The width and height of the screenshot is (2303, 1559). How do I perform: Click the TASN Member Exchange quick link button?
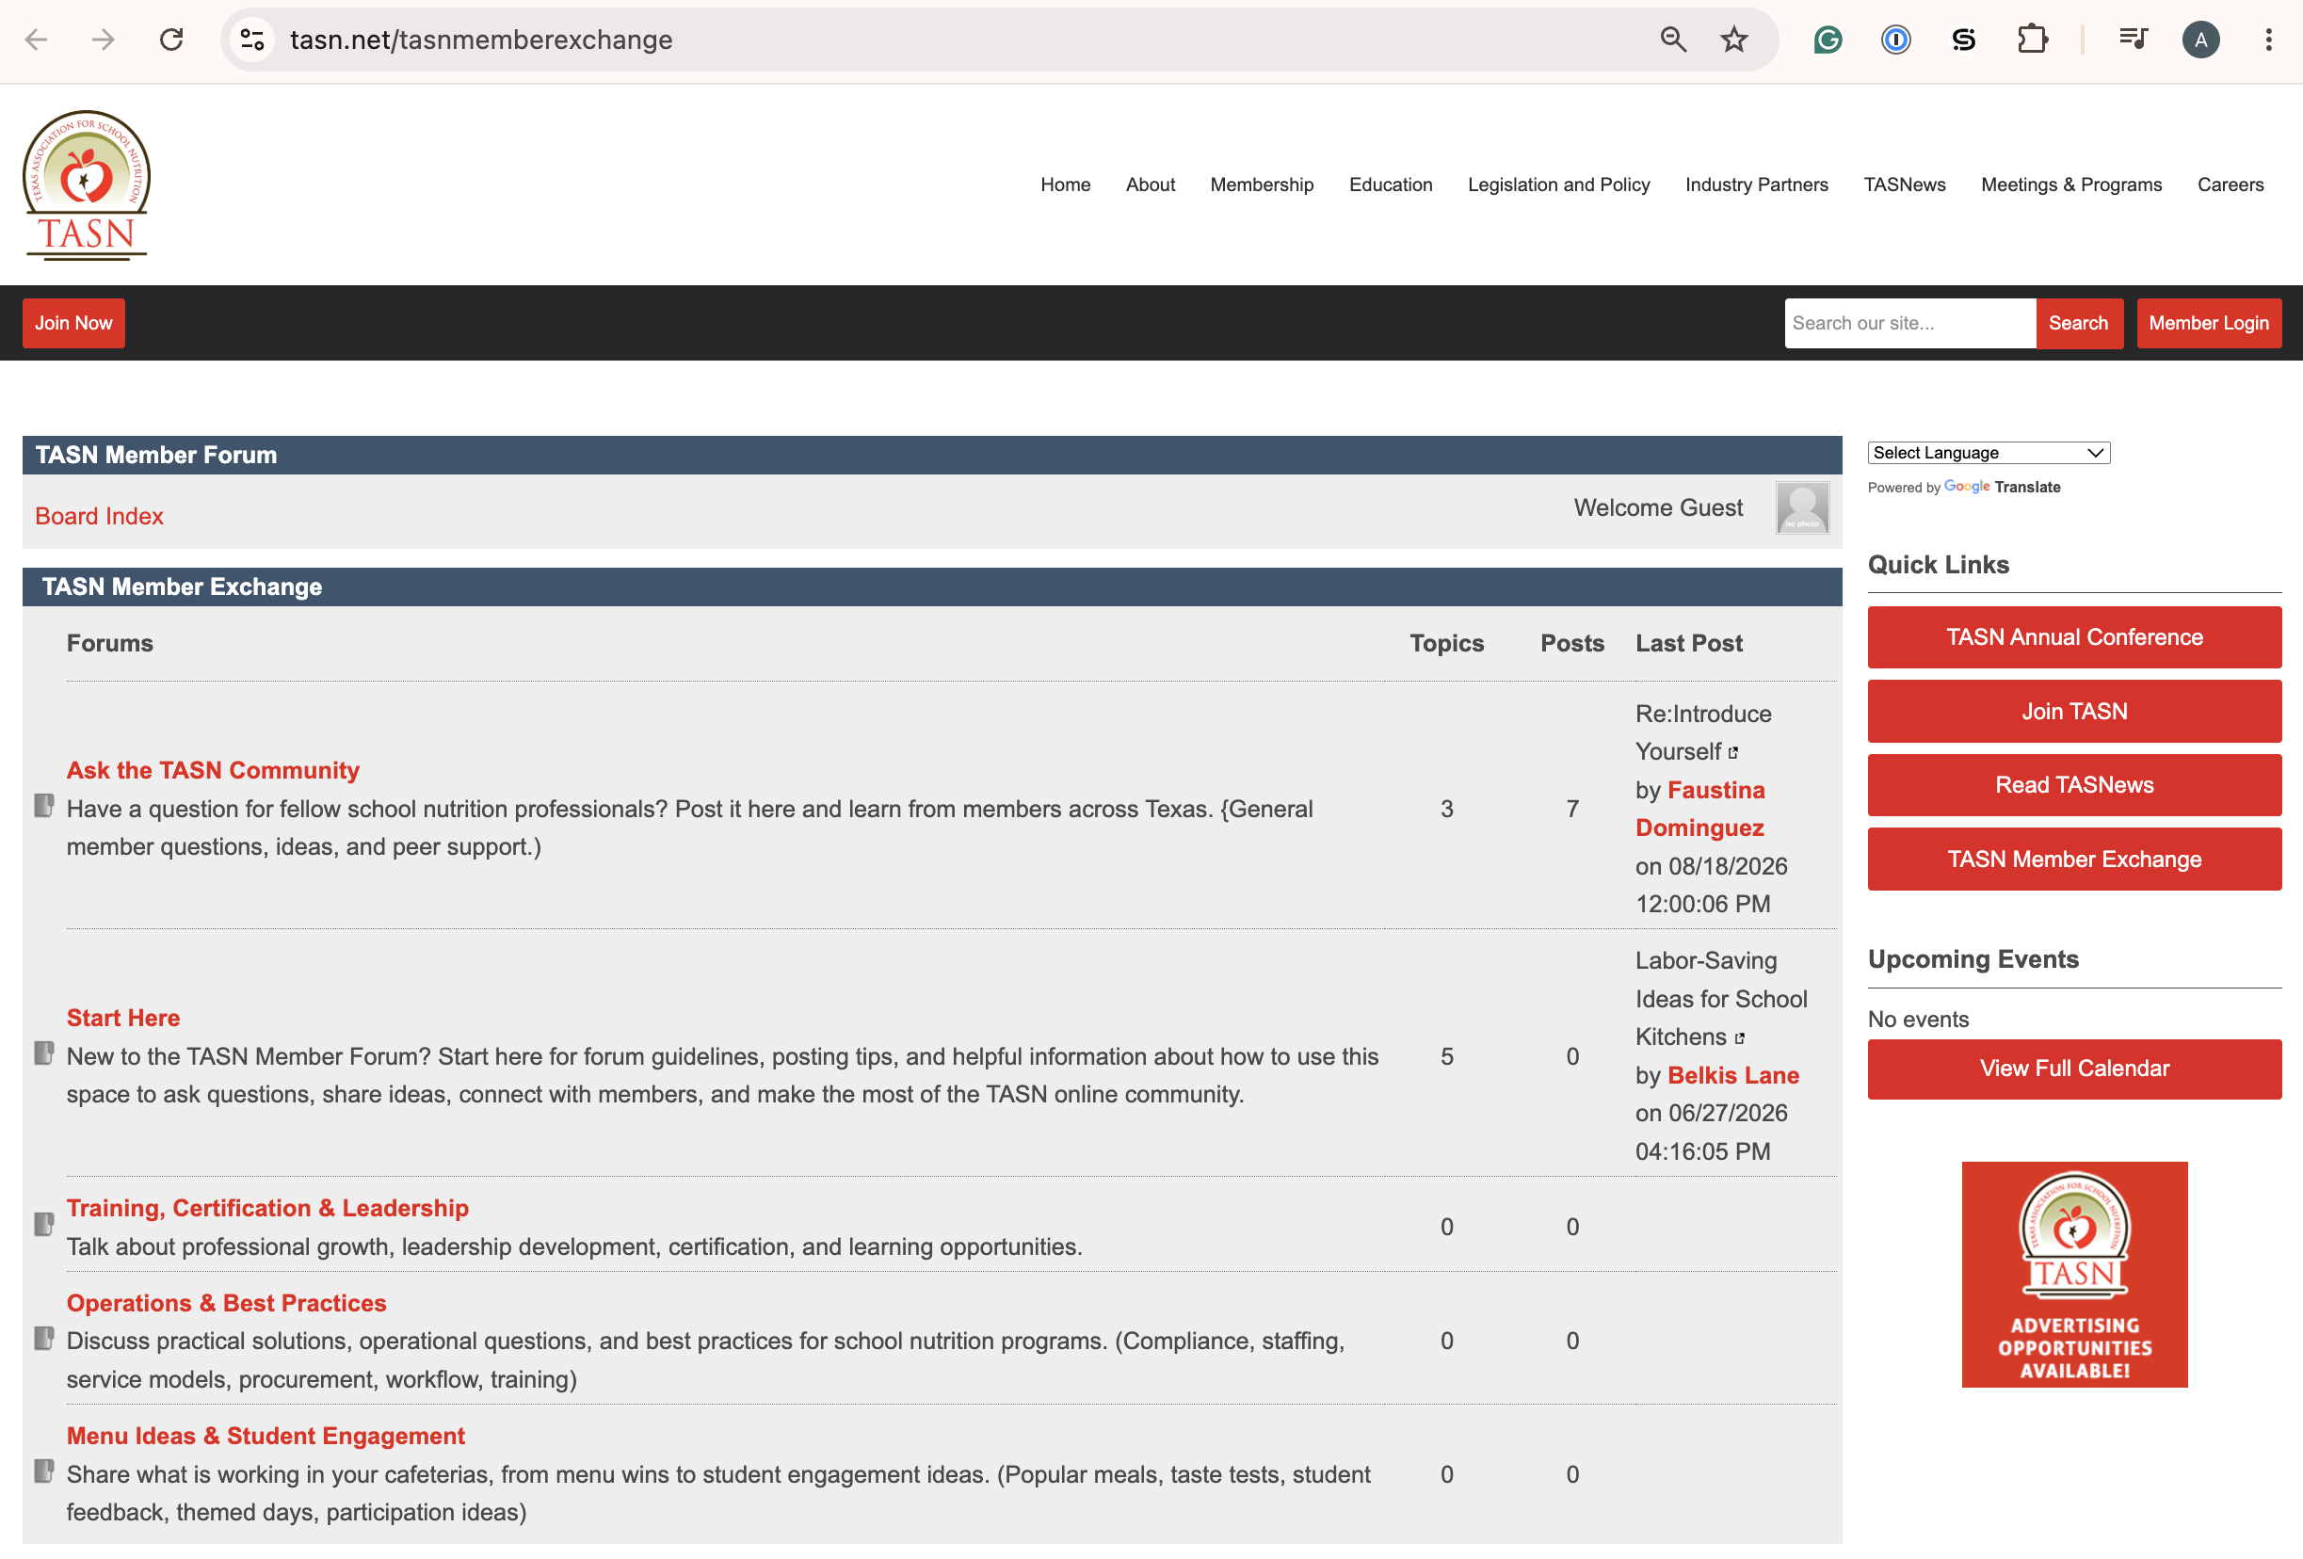tap(2074, 860)
